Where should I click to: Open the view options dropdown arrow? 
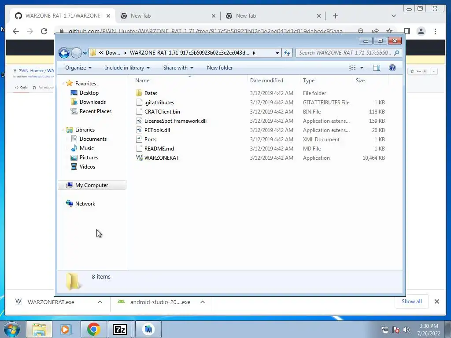point(362,68)
